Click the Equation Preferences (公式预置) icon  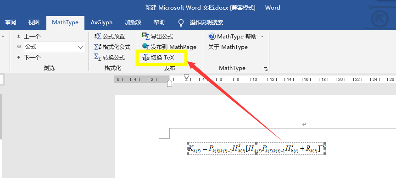98,36
